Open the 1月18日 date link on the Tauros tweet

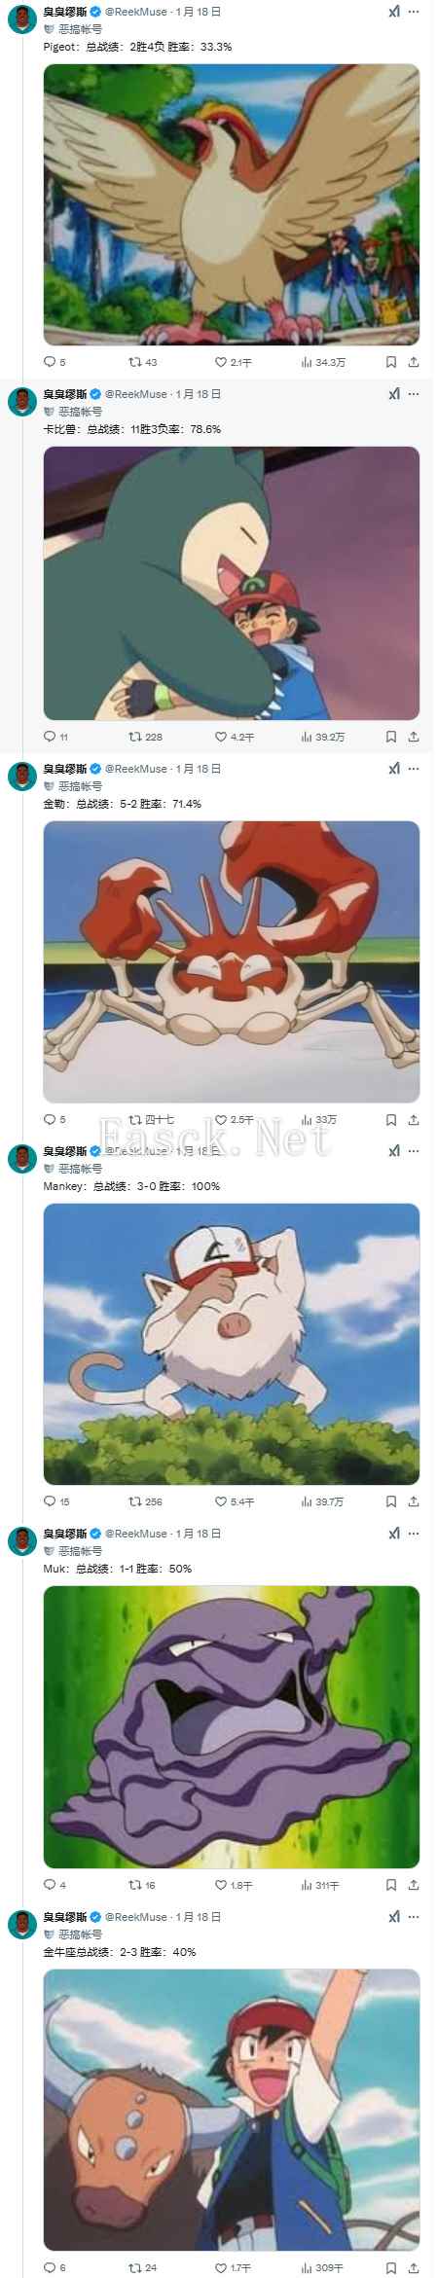click(199, 1916)
